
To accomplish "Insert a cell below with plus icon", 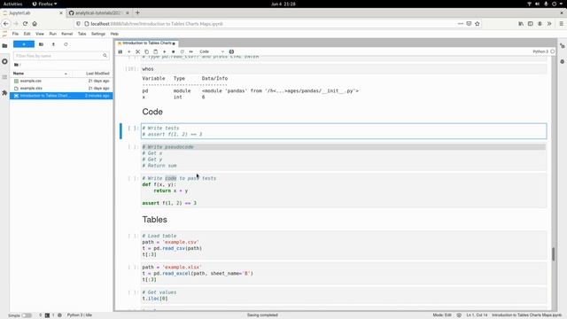I will 128,51.
